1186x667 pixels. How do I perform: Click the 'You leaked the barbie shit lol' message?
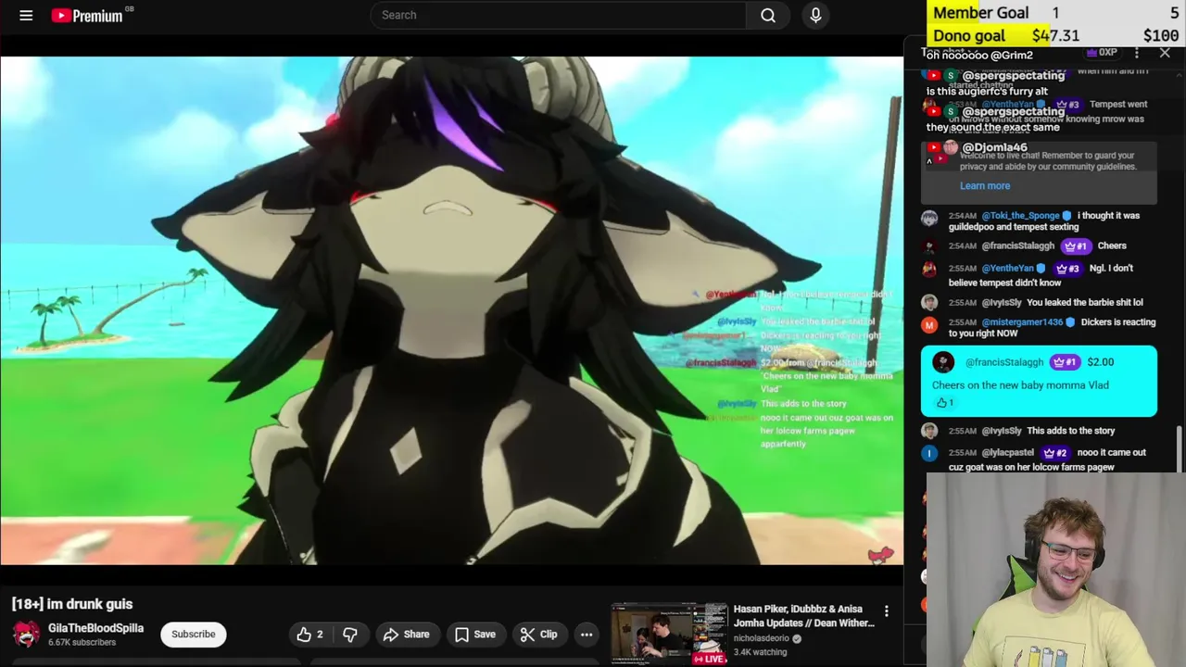[x=1085, y=302]
